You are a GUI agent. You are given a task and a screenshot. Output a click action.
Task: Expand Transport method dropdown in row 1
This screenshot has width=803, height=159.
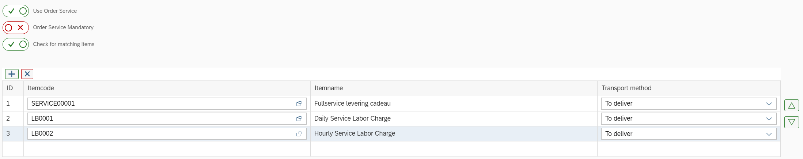point(769,104)
